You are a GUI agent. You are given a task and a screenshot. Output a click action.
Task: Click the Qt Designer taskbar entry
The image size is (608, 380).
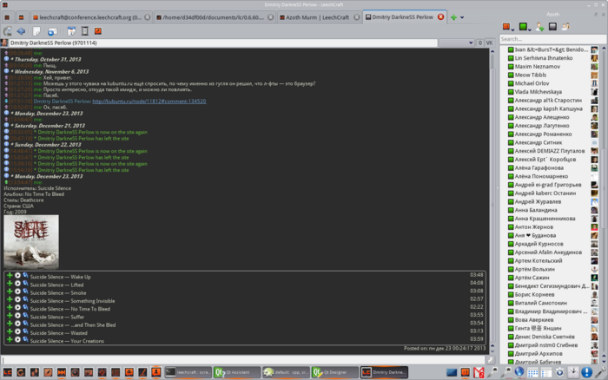point(335,372)
